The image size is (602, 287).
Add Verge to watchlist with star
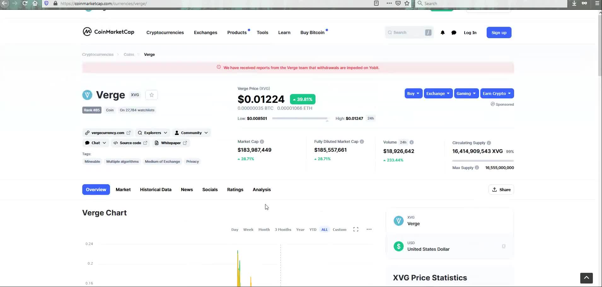(x=152, y=95)
